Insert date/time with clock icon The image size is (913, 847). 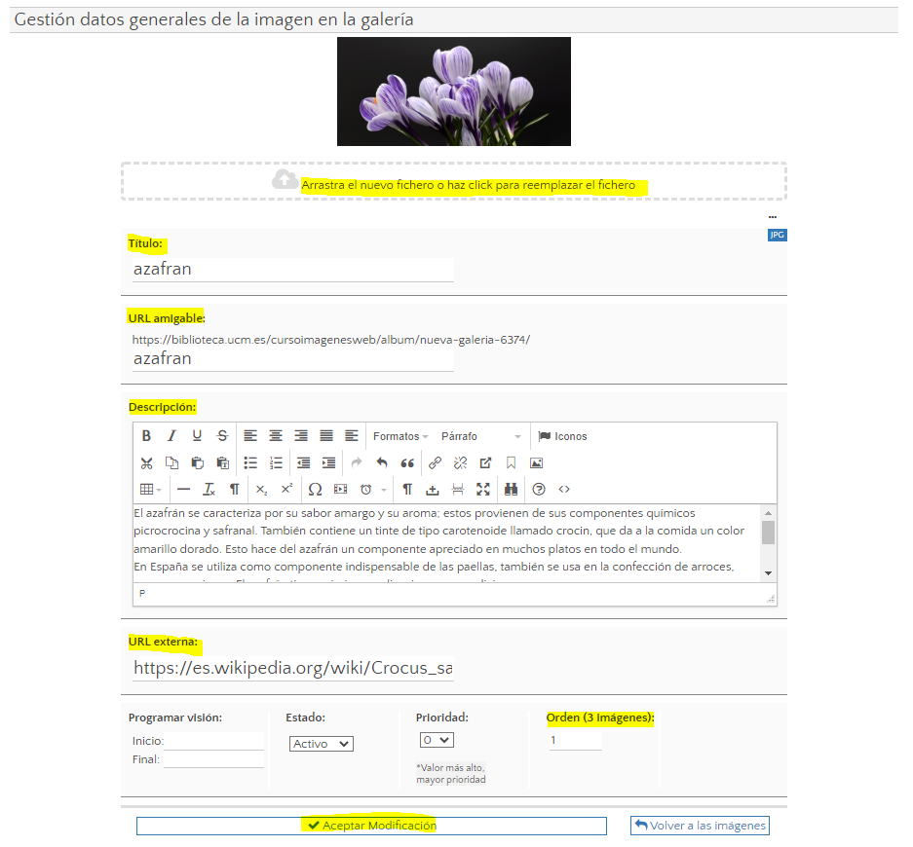click(x=365, y=490)
